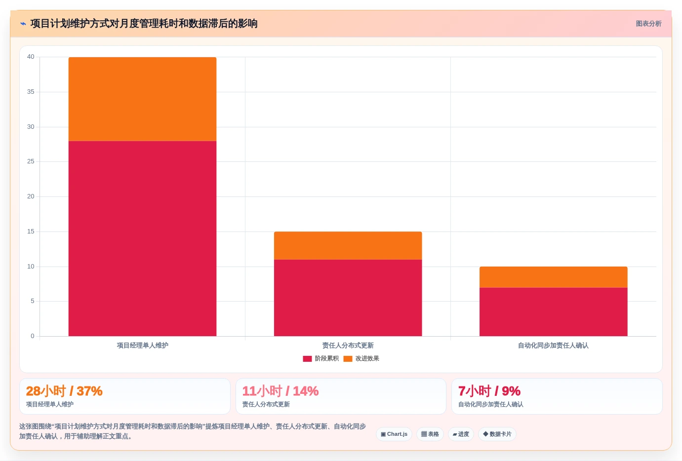Click the 数据卡片 tag button
Image resolution: width=682 pixels, height=461 pixels.
tap(497, 434)
